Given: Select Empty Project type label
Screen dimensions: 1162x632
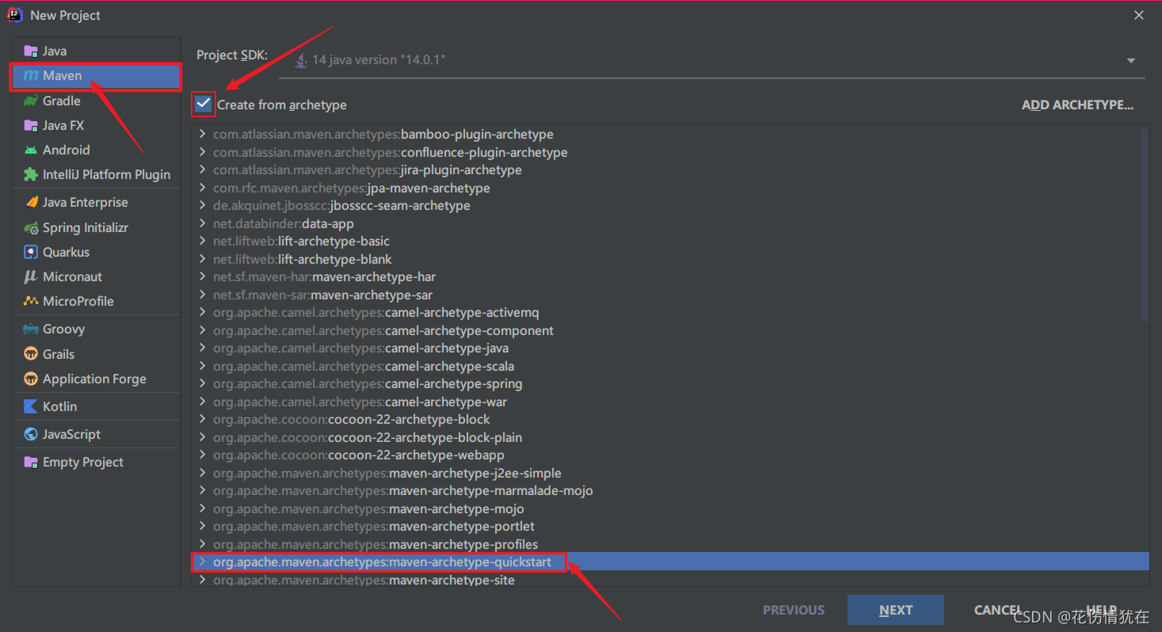Looking at the screenshot, I should pos(83,462).
